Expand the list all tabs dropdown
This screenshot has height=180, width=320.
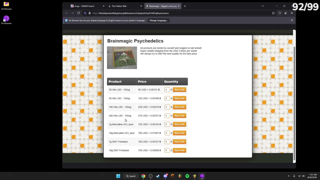coord(263,6)
